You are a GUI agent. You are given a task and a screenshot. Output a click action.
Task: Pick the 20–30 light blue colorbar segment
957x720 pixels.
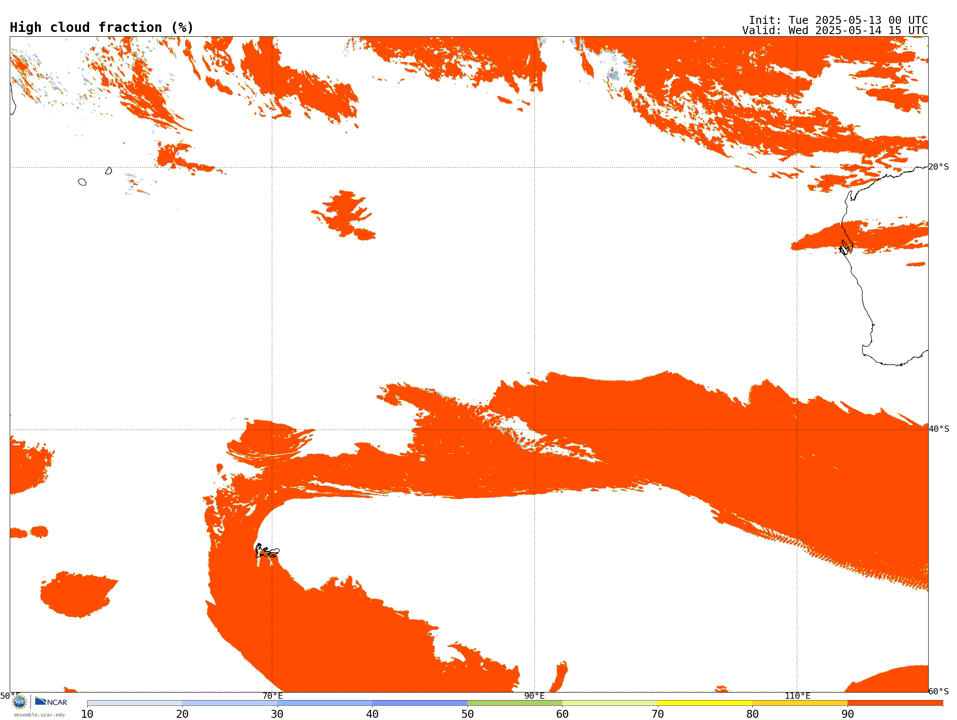pyautogui.click(x=230, y=703)
